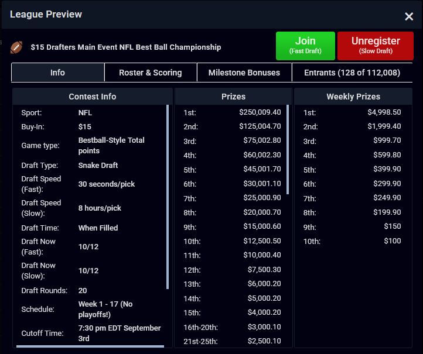Click weekly 9th prize $150
Screen dimensions: 423x354
pos(393,226)
